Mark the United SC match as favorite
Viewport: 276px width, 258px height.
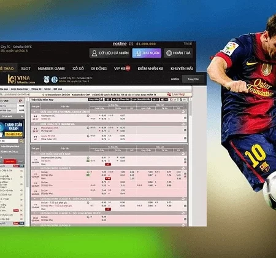[185, 118]
